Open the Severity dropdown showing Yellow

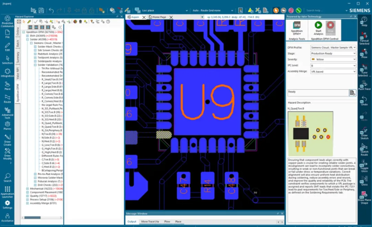pos(333,59)
